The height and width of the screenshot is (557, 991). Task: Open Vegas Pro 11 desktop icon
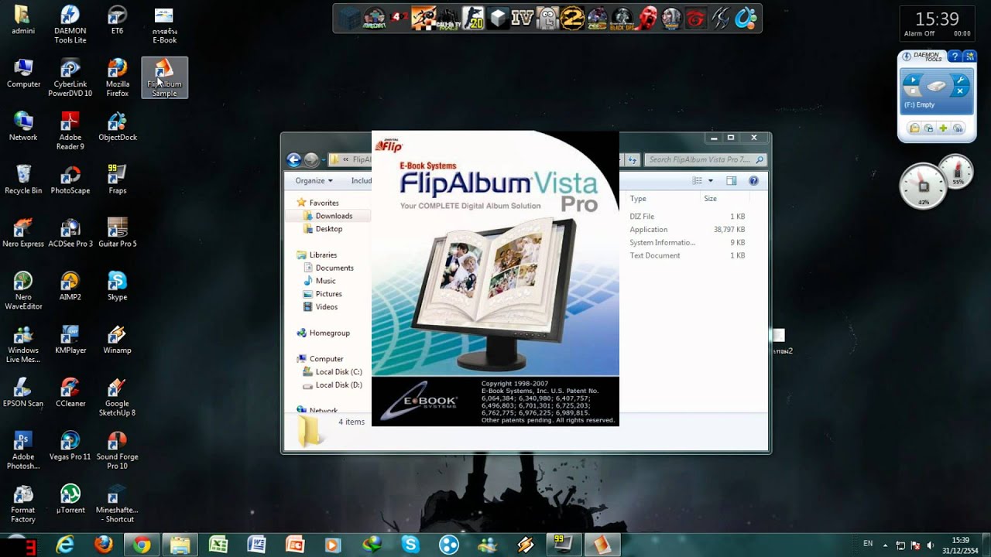[70, 446]
